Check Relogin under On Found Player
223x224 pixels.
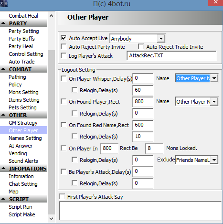(74, 113)
